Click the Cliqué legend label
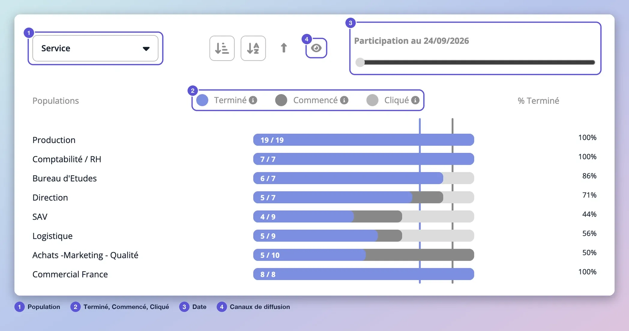629x331 pixels. click(x=396, y=100)
